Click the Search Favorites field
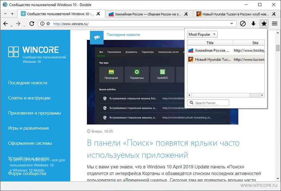This screenshot has height=191, width=281. coord(208,103)
